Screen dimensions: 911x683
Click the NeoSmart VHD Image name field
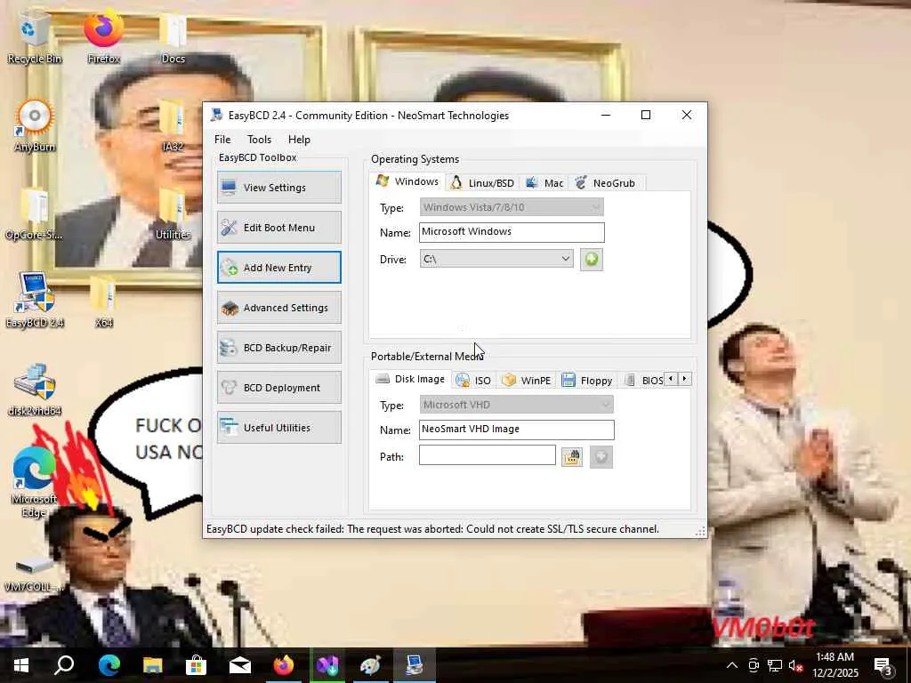click(x=516, y=430)
